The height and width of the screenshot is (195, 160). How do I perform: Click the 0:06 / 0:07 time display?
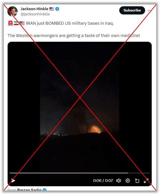(x=103, y=181)
